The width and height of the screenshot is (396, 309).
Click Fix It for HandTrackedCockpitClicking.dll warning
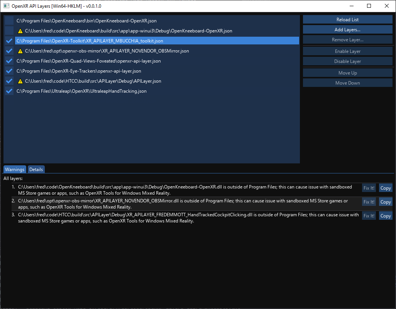click(x=369, y=216)
